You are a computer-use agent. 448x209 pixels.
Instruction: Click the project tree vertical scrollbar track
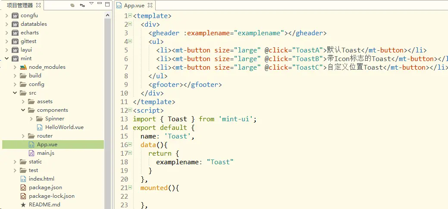coord(108,114)
